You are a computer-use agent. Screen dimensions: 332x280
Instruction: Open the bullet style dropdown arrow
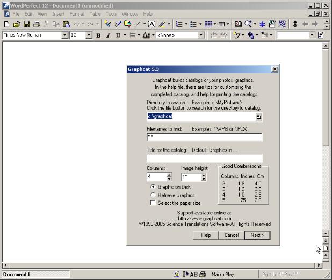pos(200,24)
